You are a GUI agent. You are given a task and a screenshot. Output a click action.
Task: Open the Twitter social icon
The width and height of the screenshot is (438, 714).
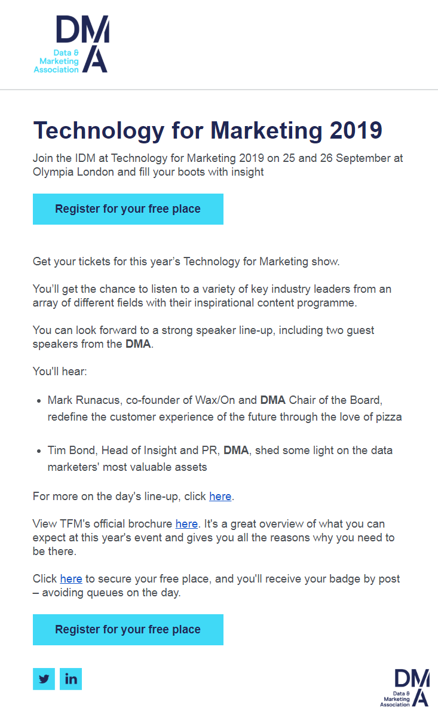click(x=44, y=679)
